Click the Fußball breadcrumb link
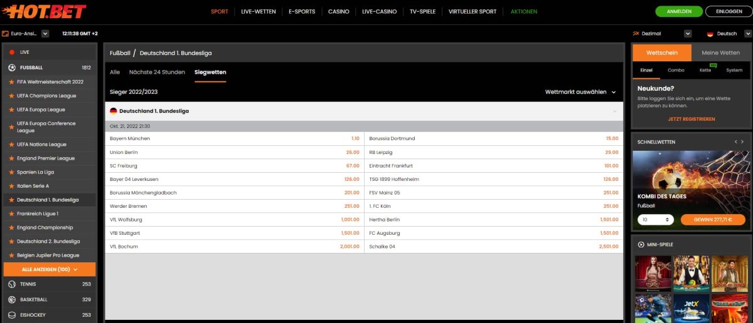The height and width of the screenshot is (323, 753). (120, 53)
